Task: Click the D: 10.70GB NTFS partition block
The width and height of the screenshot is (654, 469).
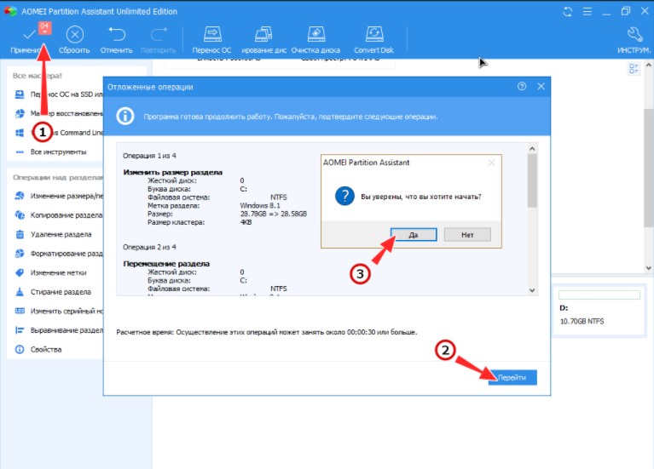Action: point(599,310)
